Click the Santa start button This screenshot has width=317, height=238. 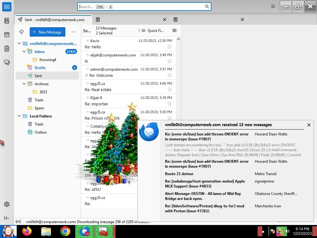[x=8, y=231]
